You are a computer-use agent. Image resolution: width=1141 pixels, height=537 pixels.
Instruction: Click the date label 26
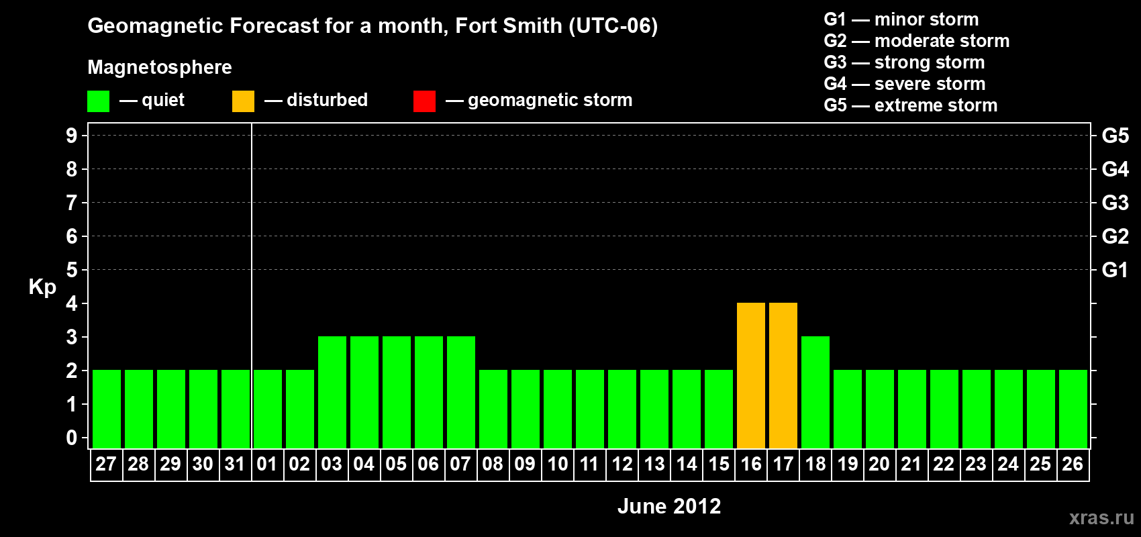1073,464
